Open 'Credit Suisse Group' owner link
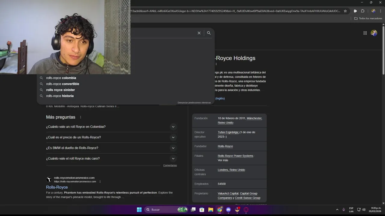This screenshot has width=385, height=216. (248, 198)
